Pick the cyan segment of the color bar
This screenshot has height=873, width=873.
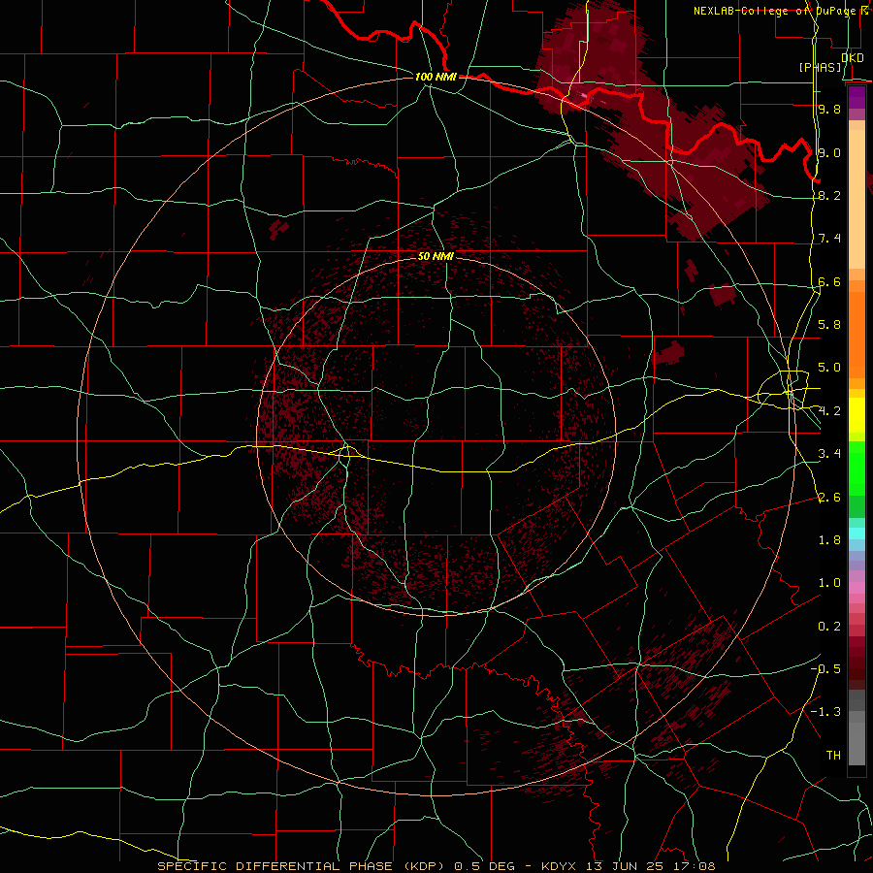(857, 533)
